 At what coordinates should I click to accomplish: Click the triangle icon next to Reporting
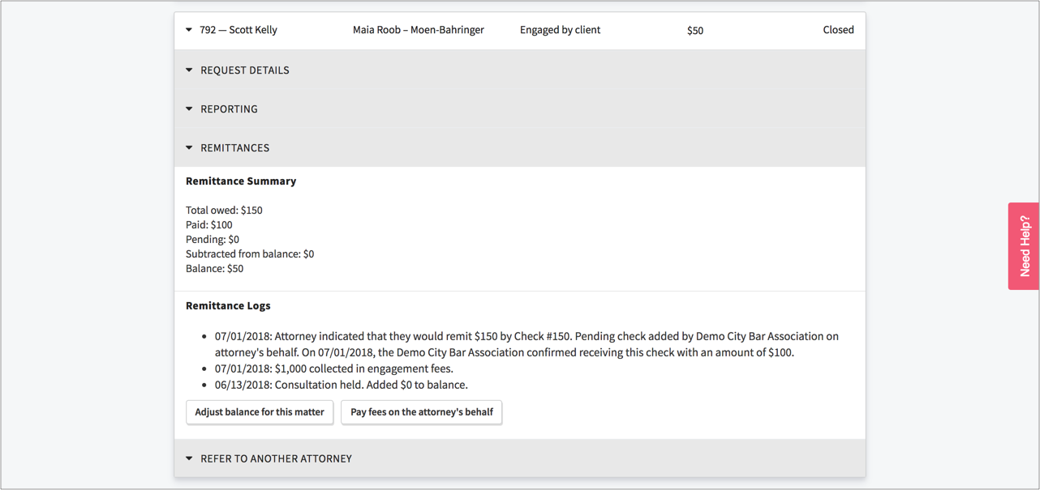[189, 109]
